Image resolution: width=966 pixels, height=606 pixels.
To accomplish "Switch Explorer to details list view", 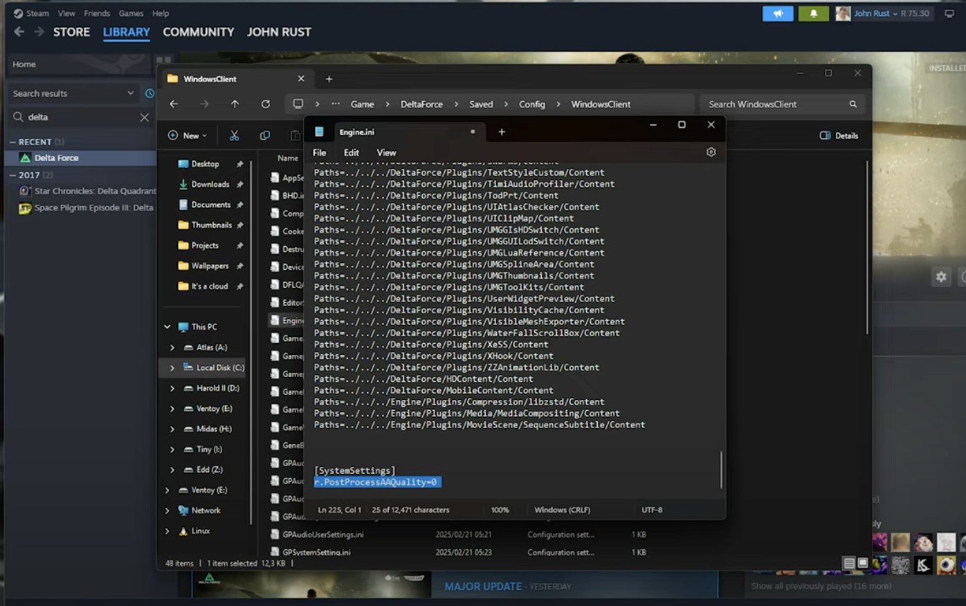I will (x=849, y=563).
